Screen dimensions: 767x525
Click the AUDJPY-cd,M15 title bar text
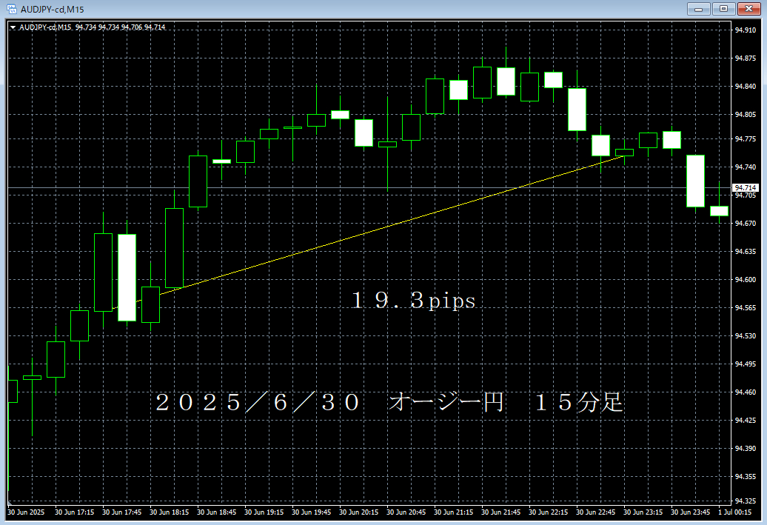tap(52, 9)
